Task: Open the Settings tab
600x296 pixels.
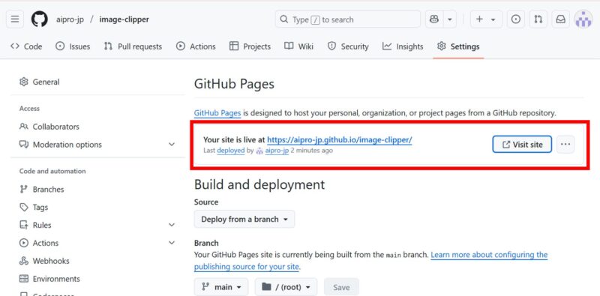Action: point(458,46)
